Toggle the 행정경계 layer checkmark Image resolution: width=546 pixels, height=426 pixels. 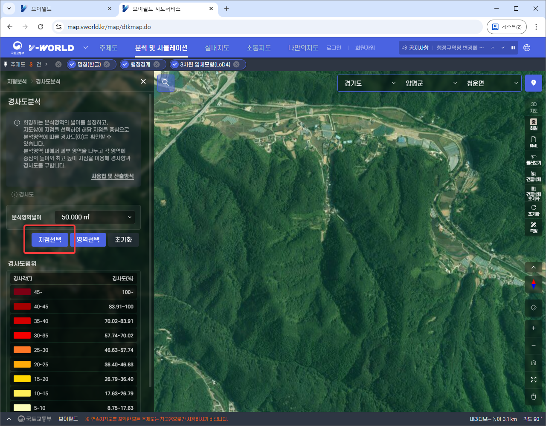tap(125, 64)
